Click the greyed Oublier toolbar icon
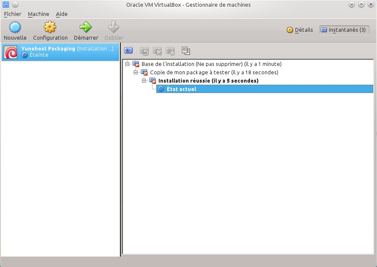Viewport: 377px width, 267px height. (114, 28)
